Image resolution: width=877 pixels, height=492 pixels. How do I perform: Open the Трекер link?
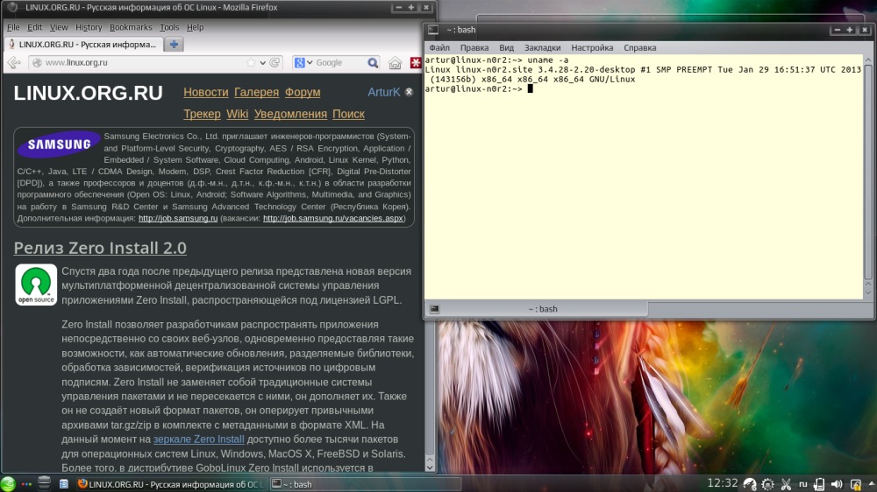[x=202, y=114]
